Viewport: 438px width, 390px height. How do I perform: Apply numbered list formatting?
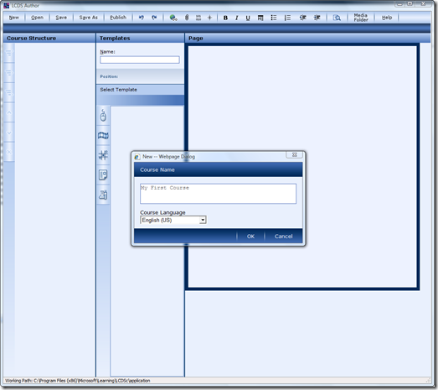tap(287, 18)
